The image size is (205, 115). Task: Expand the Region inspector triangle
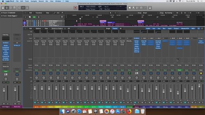[2, 13]
